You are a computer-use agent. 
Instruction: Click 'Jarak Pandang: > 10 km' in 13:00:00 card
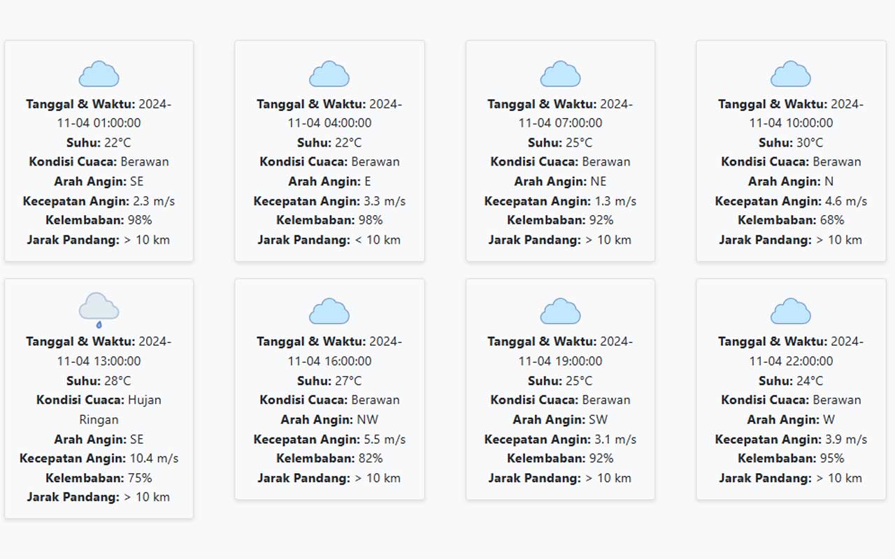coord(99,498)
